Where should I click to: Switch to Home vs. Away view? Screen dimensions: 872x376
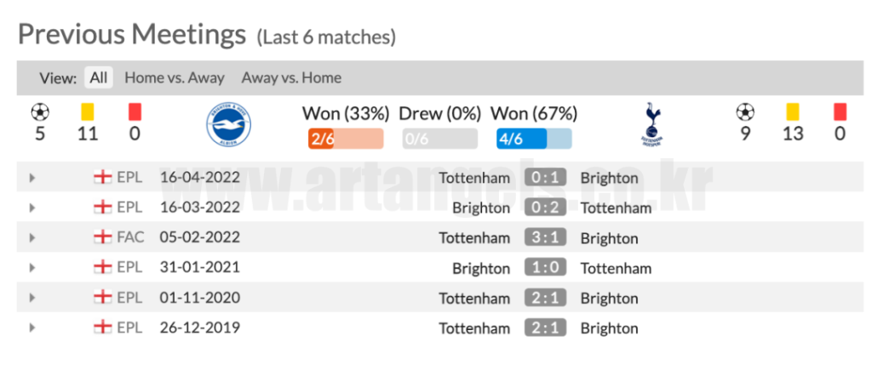[175, 77]
